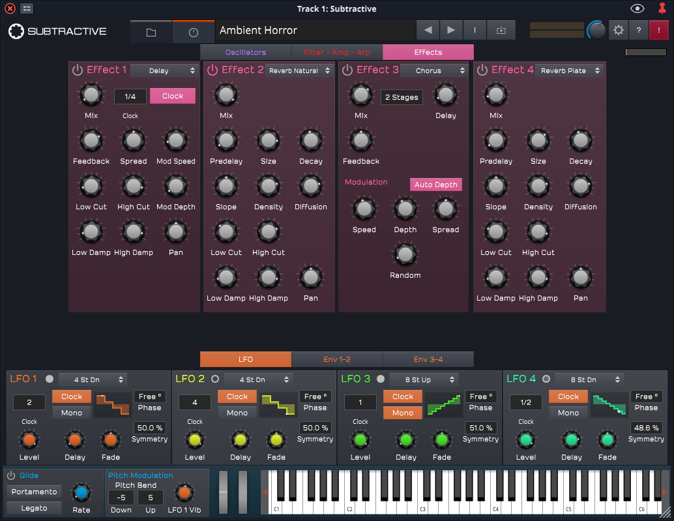Switch to Env 3-4 tab
Viewport: 674px width, 521px height.
tap(428, 359)
